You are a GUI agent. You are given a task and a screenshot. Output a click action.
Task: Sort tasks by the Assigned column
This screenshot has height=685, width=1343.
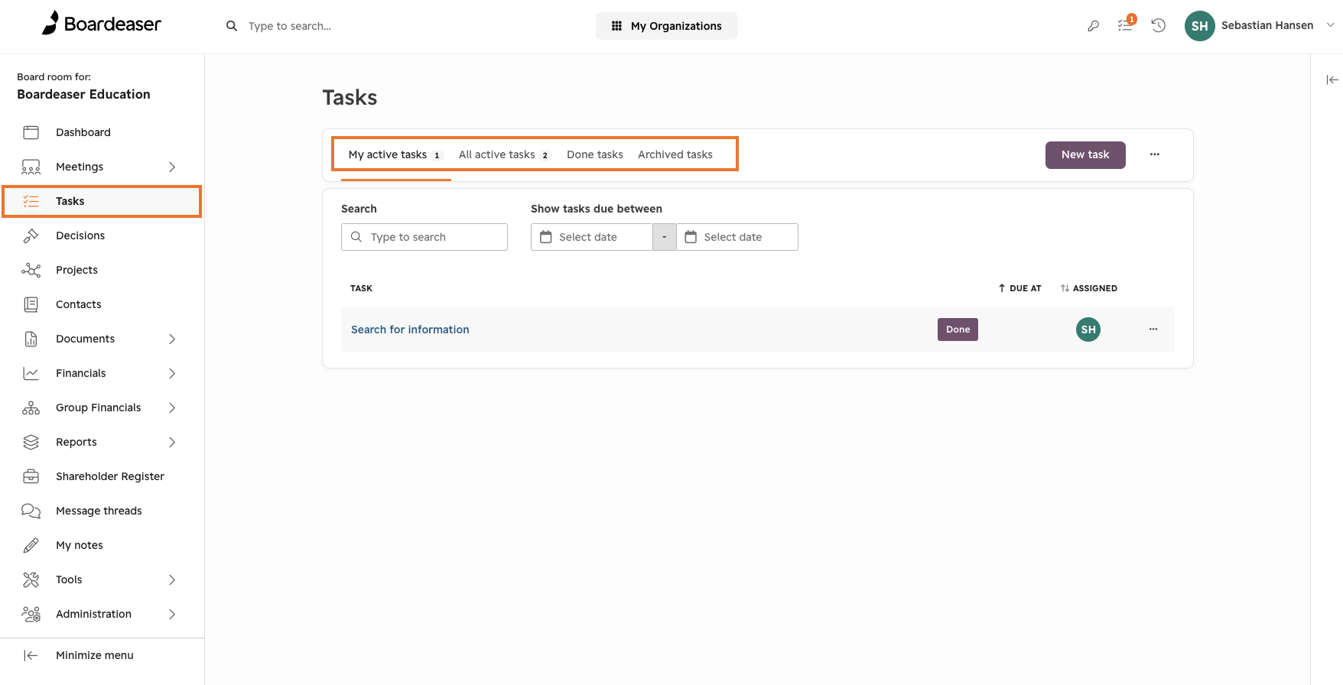1089,288
